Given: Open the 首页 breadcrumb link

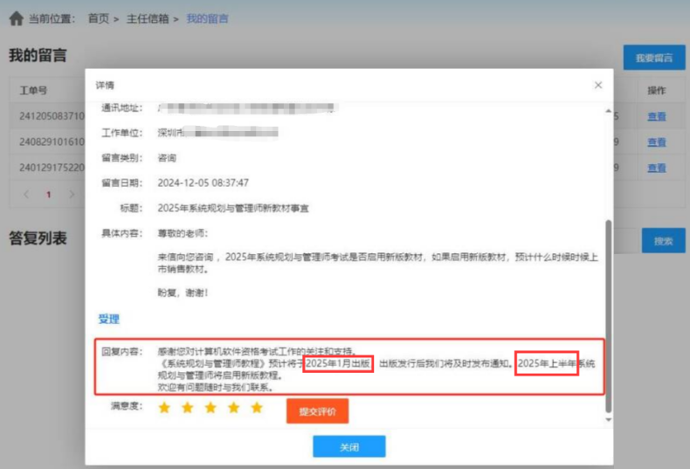Looking at the screenshot, I should pyautogui.click(x=98, y=18).
